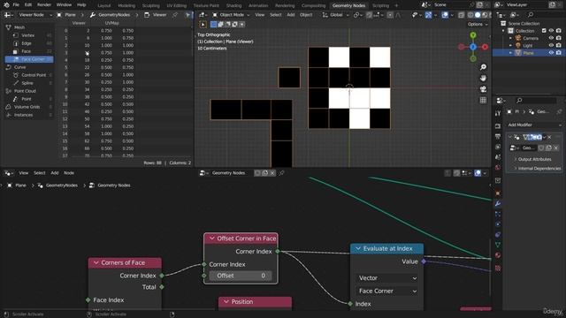Toggle proportional editing icon
This screenshot has height=318, width=566.
[x=390, y=15]
